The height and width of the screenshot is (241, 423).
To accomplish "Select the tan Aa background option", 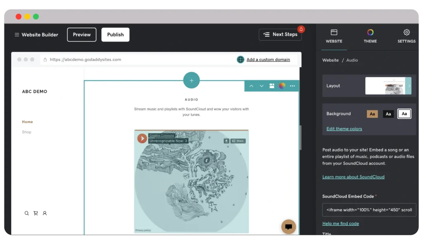I will [372, 114].
